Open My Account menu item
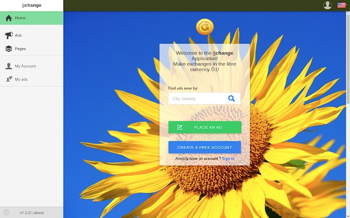Screen dimensions: 350x218 coord(32,66)
